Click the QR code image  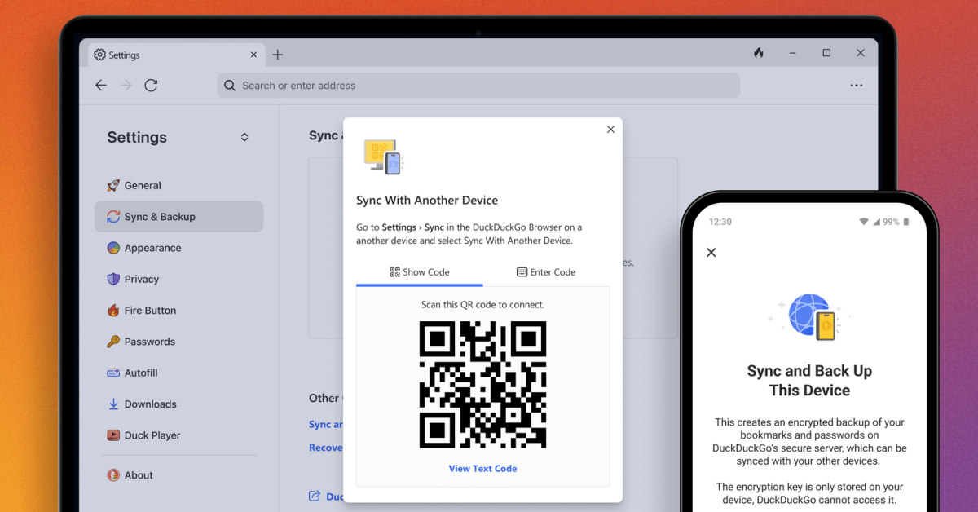point(482,385)
